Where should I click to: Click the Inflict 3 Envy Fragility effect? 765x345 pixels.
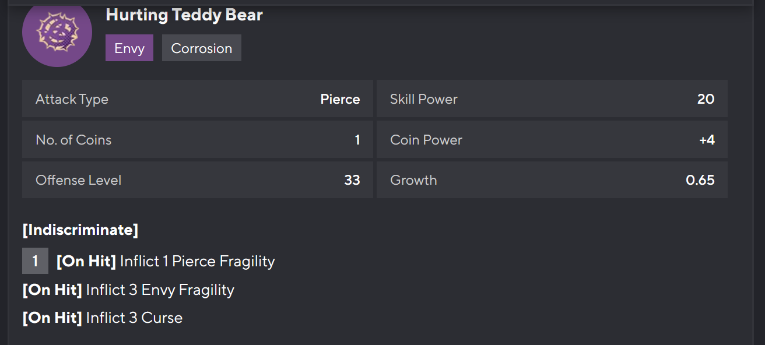[160, 290]
